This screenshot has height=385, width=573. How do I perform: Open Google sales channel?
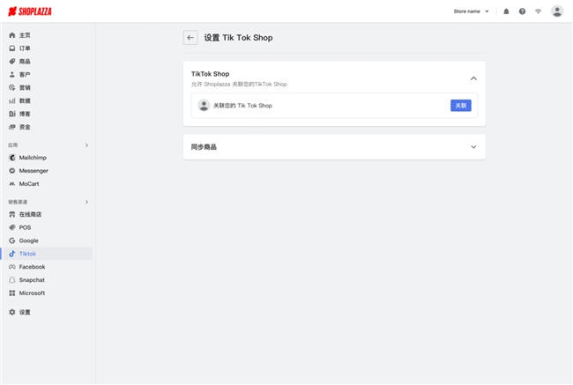pos(28,241)
